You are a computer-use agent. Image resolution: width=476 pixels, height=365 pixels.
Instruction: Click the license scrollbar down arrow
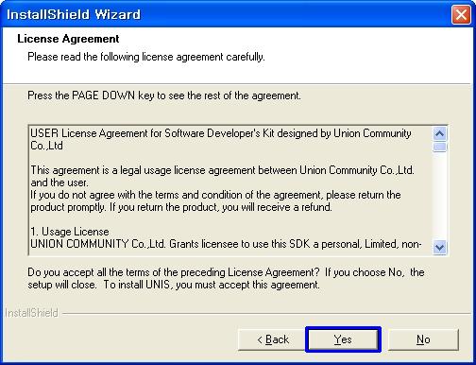(439, 247)
